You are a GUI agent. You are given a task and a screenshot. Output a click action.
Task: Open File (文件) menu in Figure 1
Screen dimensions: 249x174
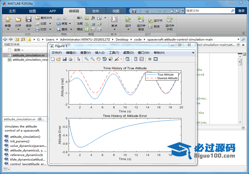56,53
